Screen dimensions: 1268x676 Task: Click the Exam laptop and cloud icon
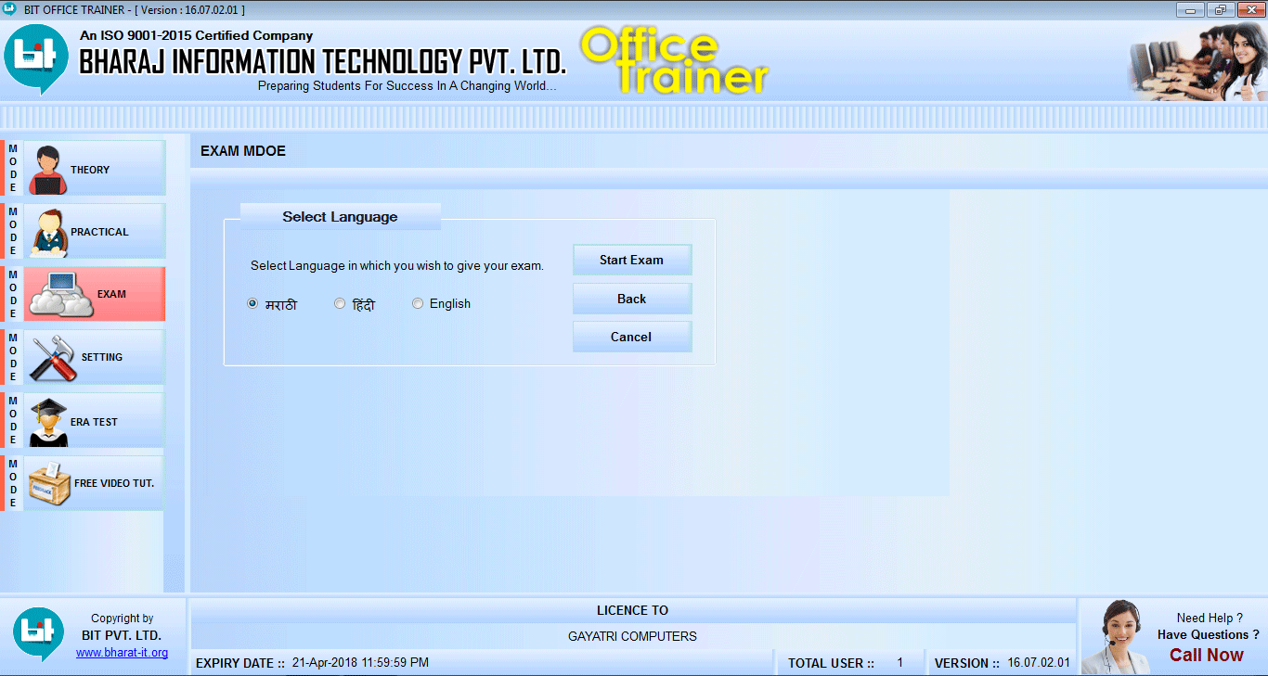click(60, 295)
